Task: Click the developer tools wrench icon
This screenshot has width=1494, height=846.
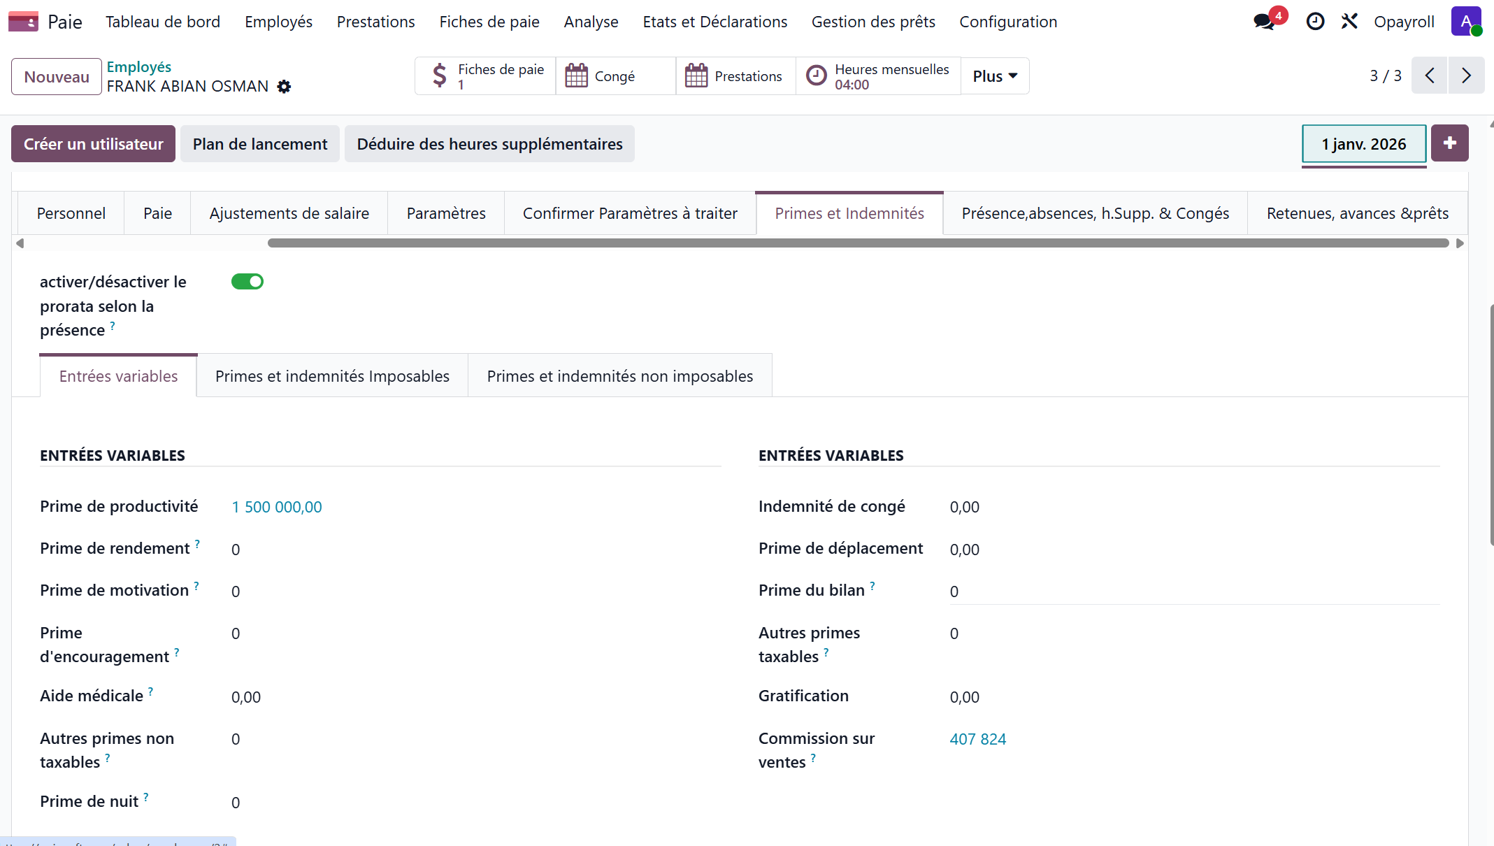Action: pos(1349,22)
